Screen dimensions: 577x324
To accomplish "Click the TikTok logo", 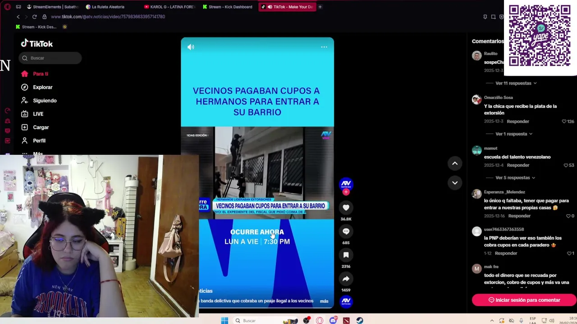I will [37, 44].
